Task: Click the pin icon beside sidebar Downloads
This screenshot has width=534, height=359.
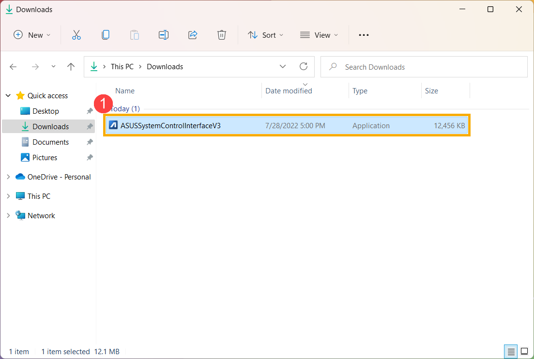Action: (x=90, y=127)
